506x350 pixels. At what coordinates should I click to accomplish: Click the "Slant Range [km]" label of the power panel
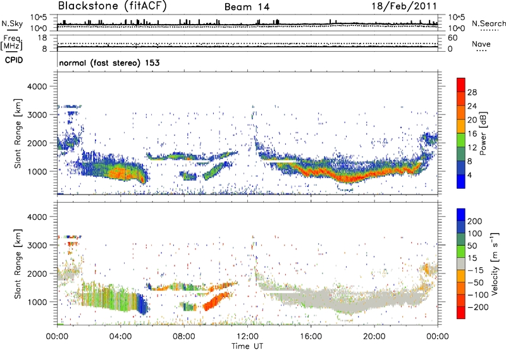pyautogui.click(x=18, y=133)
